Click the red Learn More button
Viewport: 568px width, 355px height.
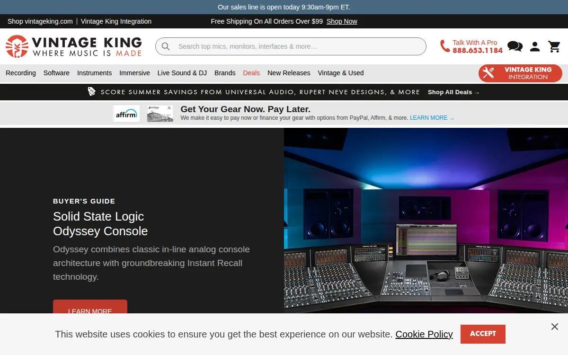click(90, 307)
